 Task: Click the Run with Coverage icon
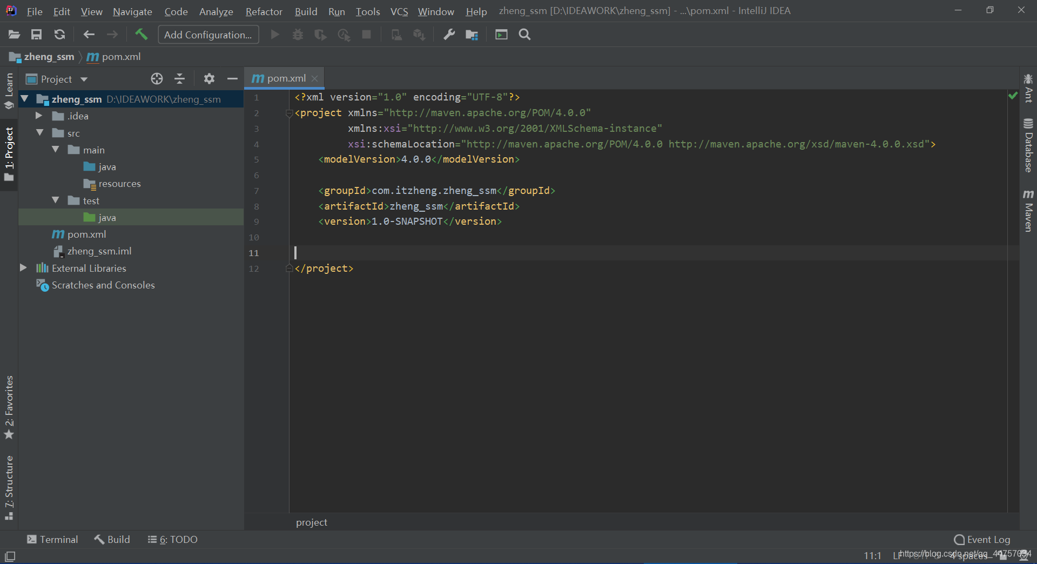coord(320,35)
